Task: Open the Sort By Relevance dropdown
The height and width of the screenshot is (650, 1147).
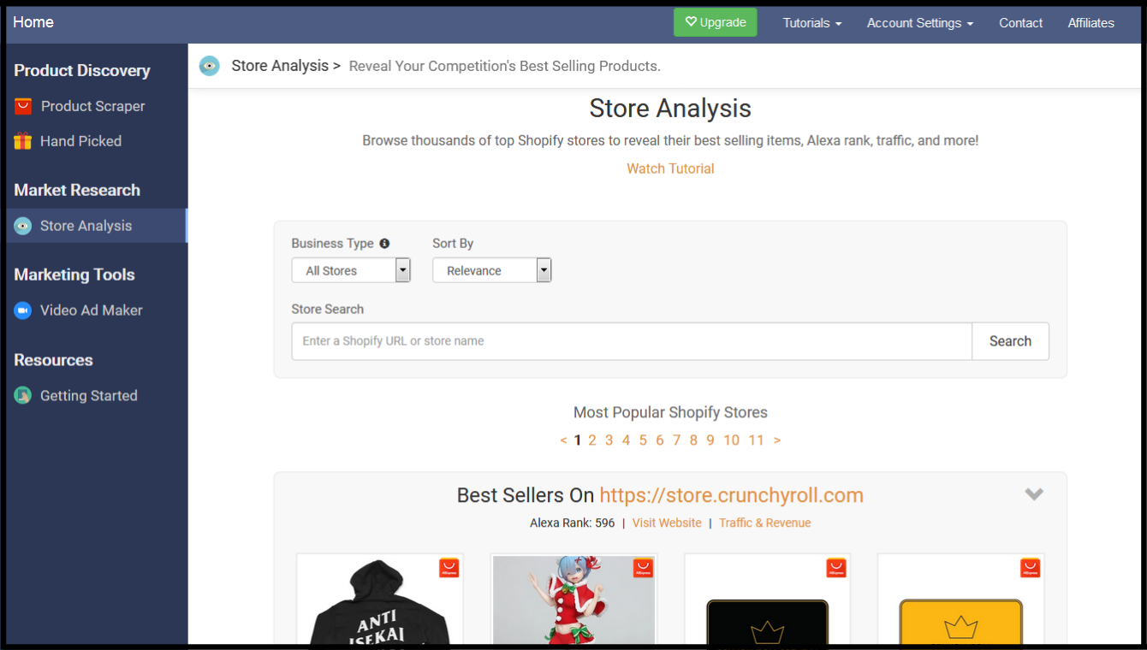Action: (492, 270)
